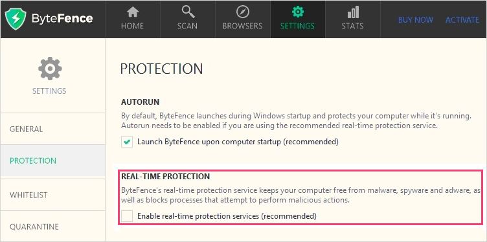Uncheck Launch ByteFence upon computer startup checkbox
Image resolution: width=487 pixels, height=242 pixels.
click(x=127, y=142)
